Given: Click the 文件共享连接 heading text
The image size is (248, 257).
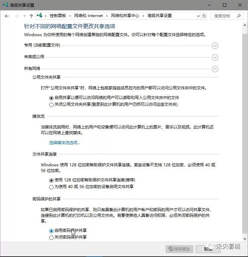Looking at the screenshot, I should [x=45, y=154].
